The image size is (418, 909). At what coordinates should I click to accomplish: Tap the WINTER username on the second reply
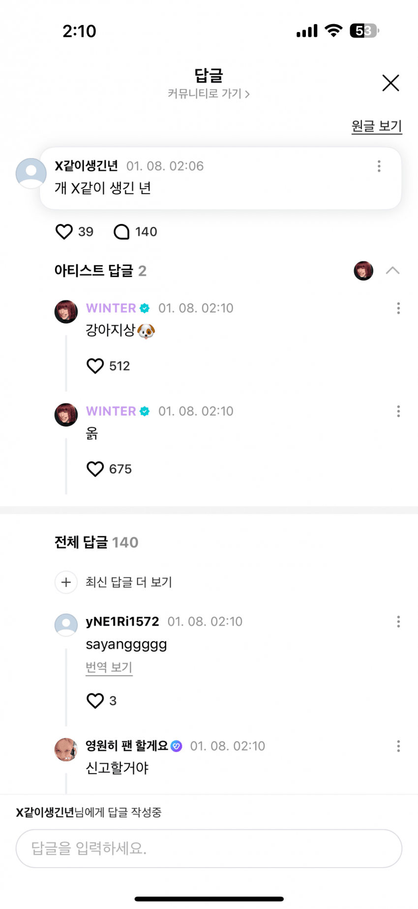pos(111,411)
